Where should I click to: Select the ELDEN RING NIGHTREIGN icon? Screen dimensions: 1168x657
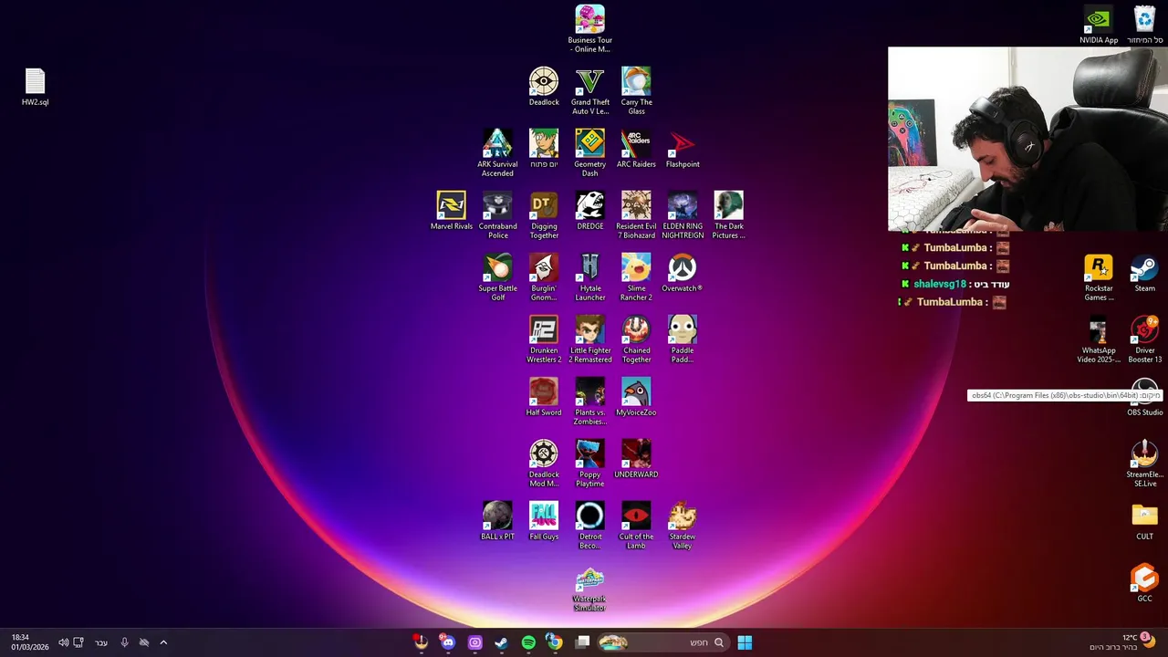point(683,215)
